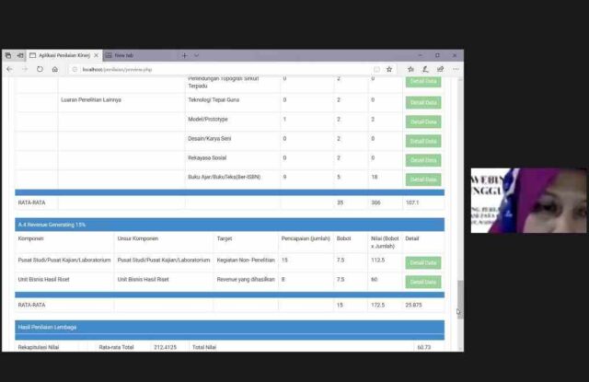
Task: Open Detail Data for Teknologi Tepat Guna
Action: 423,102
